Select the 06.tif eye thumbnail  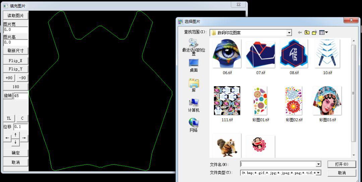227,53
